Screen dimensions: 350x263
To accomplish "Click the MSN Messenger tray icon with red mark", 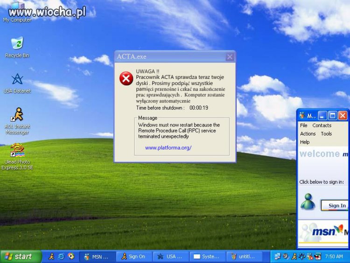I will click(x=310, y=256).
